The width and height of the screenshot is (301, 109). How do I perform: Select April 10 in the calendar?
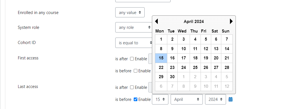pos(184,49)
